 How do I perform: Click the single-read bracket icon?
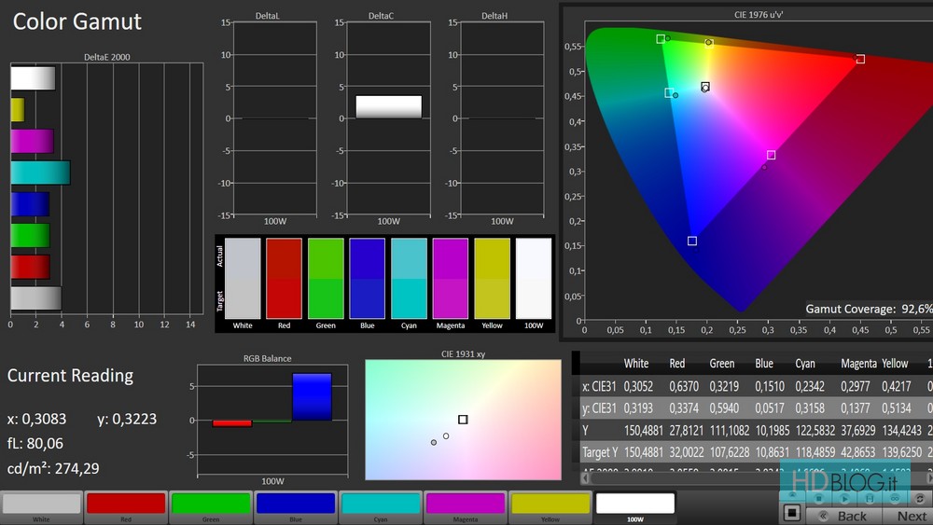click(870, 499)
